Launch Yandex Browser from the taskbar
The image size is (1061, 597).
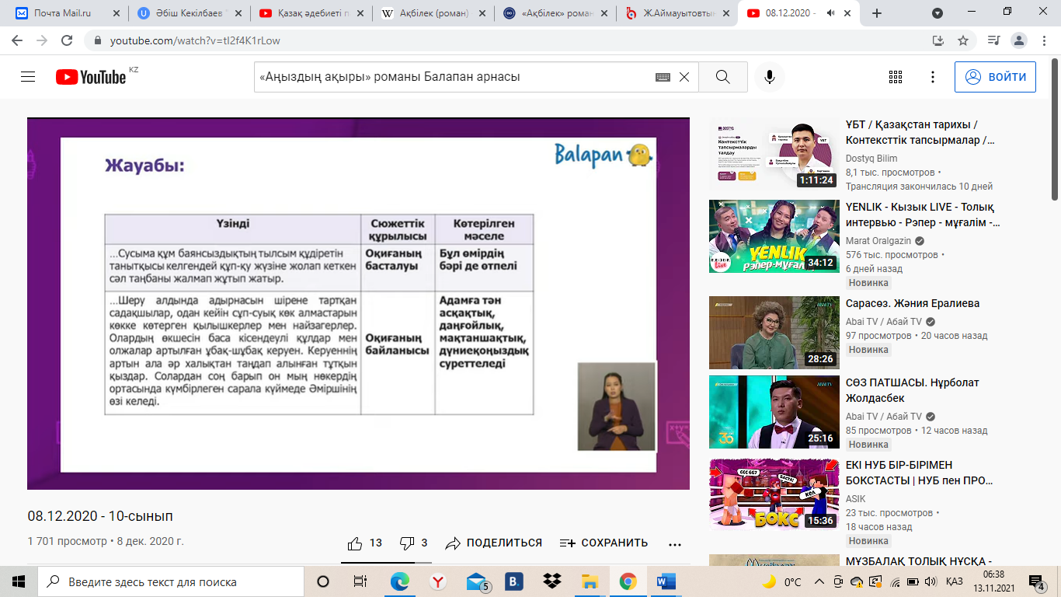click(x=438, y=581)
